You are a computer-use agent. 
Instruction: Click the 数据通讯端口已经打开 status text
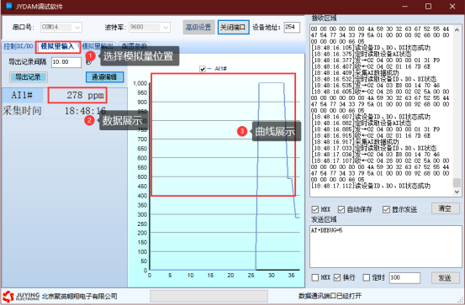pyautogui.click(x=330, y=296)
